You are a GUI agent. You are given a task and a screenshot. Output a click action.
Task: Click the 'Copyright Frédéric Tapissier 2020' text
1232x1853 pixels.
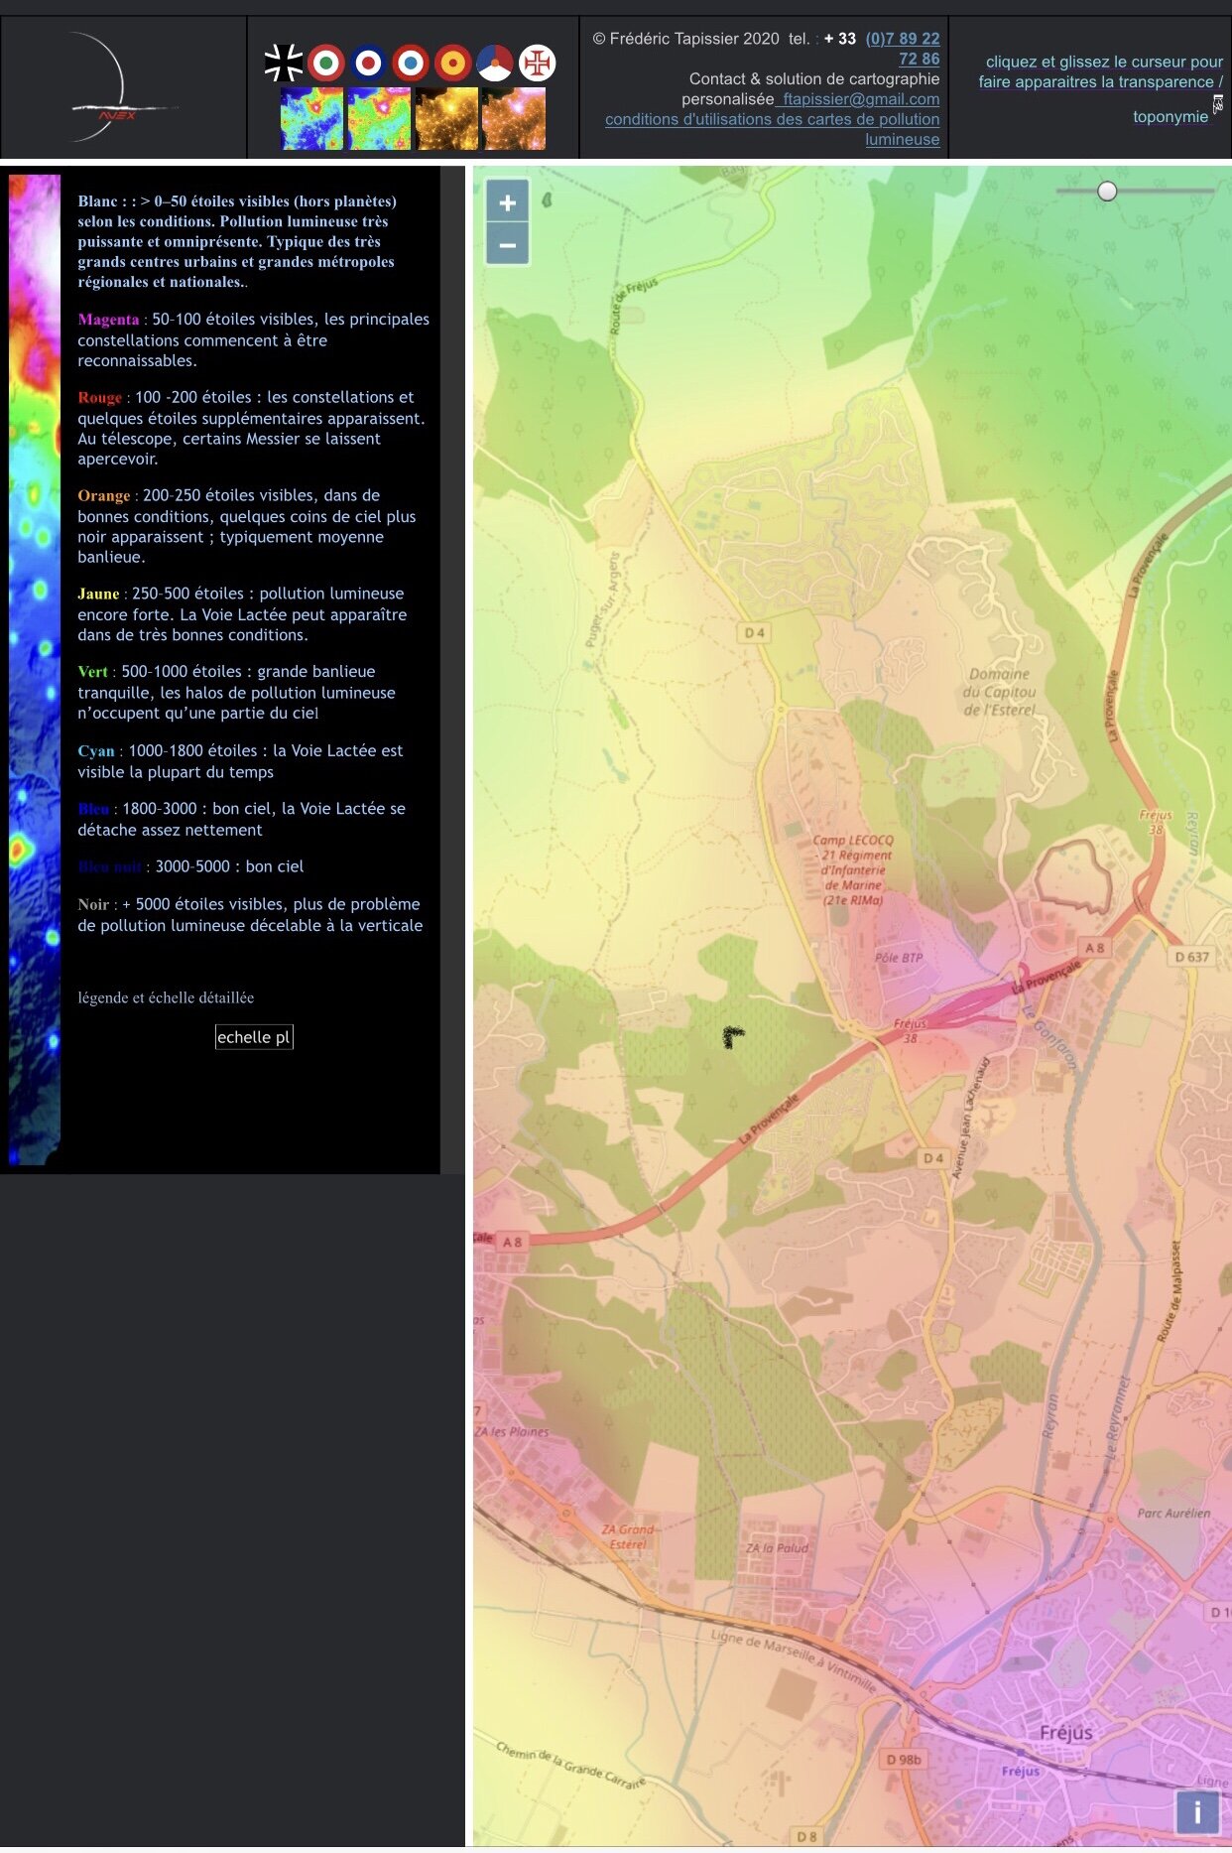(685, 39)
